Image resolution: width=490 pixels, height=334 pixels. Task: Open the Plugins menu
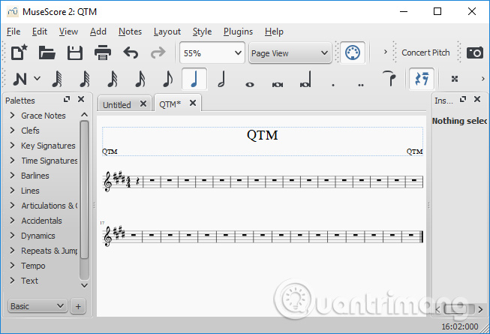pos(238,32)
